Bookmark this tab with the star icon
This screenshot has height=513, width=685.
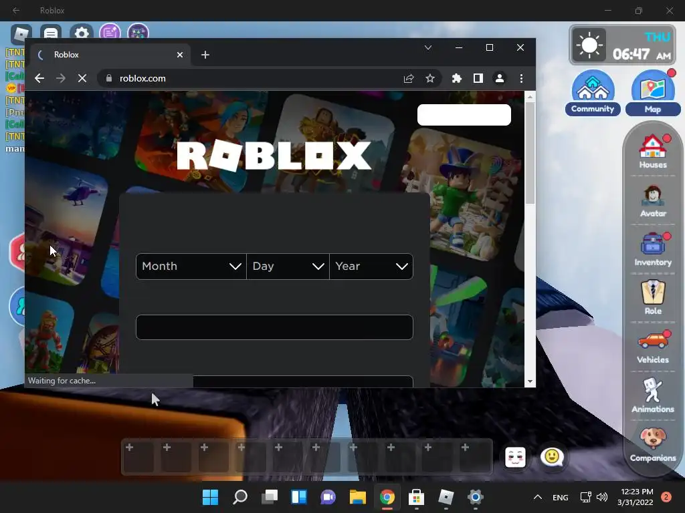430,79
